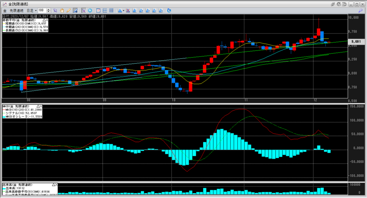
Task: Click the 短期線(9) legend entry
Action: [25, 24]
